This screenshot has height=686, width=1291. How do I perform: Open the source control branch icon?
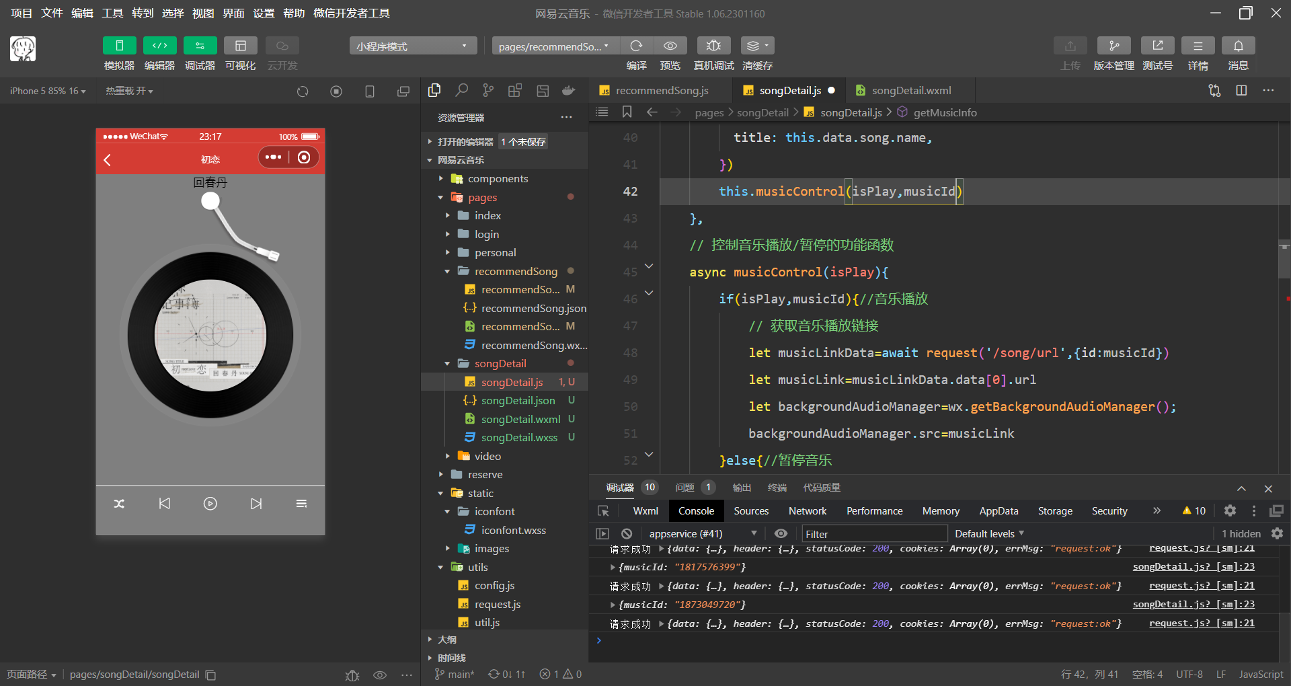pos(488,90)
